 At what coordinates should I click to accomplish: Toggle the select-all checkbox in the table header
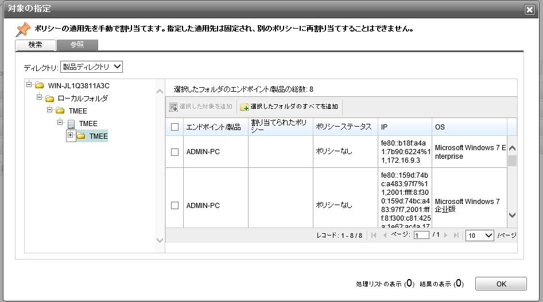click(x=175, y=127)
